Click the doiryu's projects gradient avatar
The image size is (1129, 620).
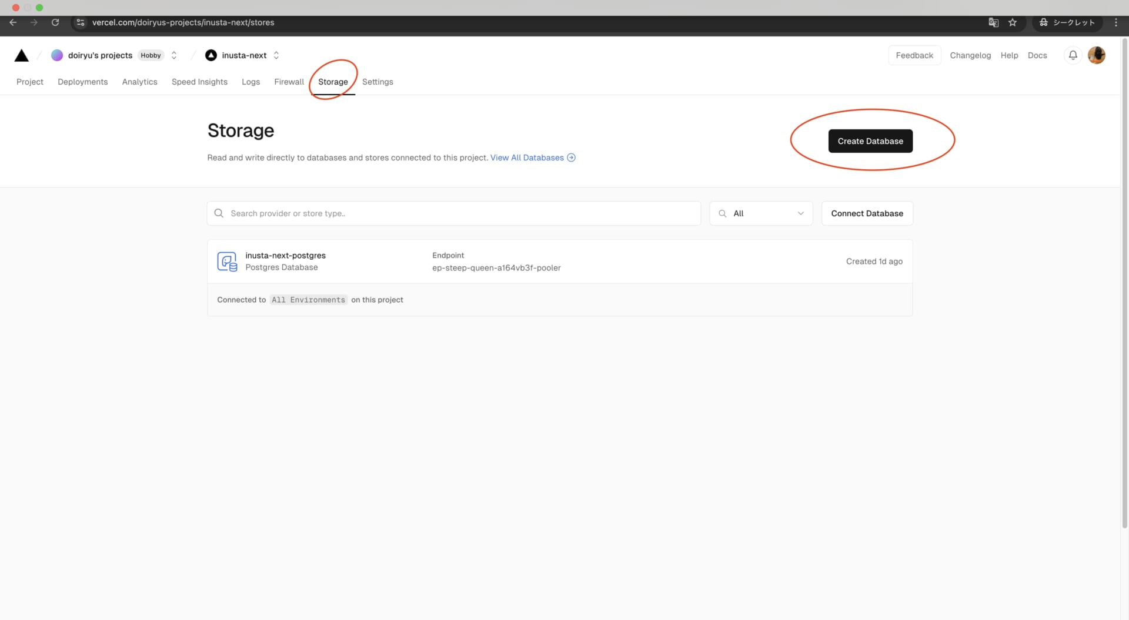pos(57,55)
